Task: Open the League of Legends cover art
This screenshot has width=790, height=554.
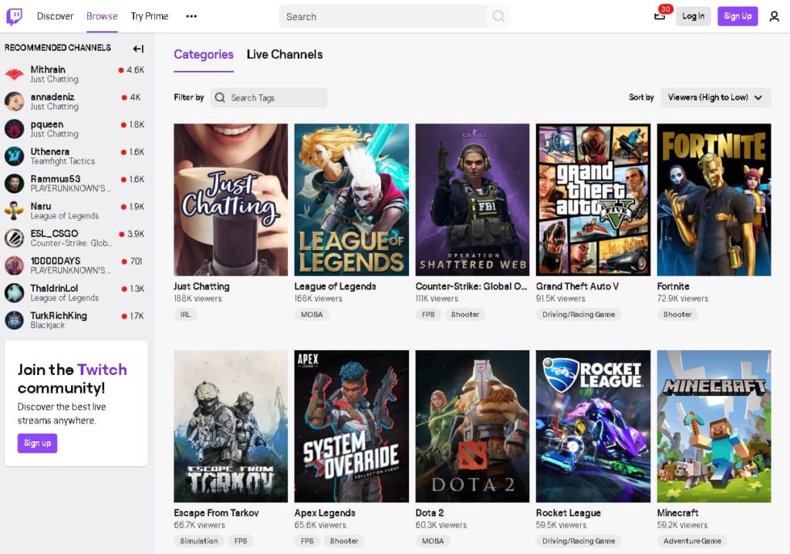Action: point(352,200)
